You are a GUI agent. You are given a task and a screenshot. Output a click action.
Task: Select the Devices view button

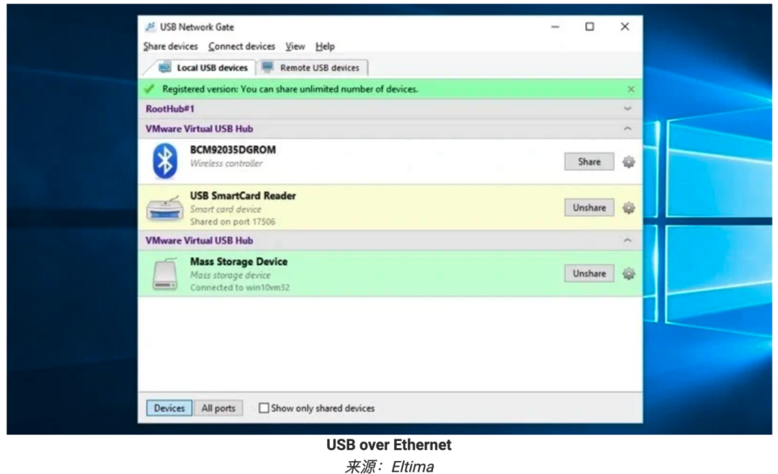click(169, 408)
